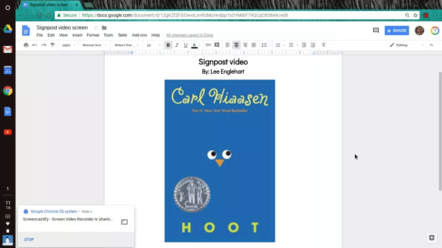Decrease the indent

click(x=304, y=45)
